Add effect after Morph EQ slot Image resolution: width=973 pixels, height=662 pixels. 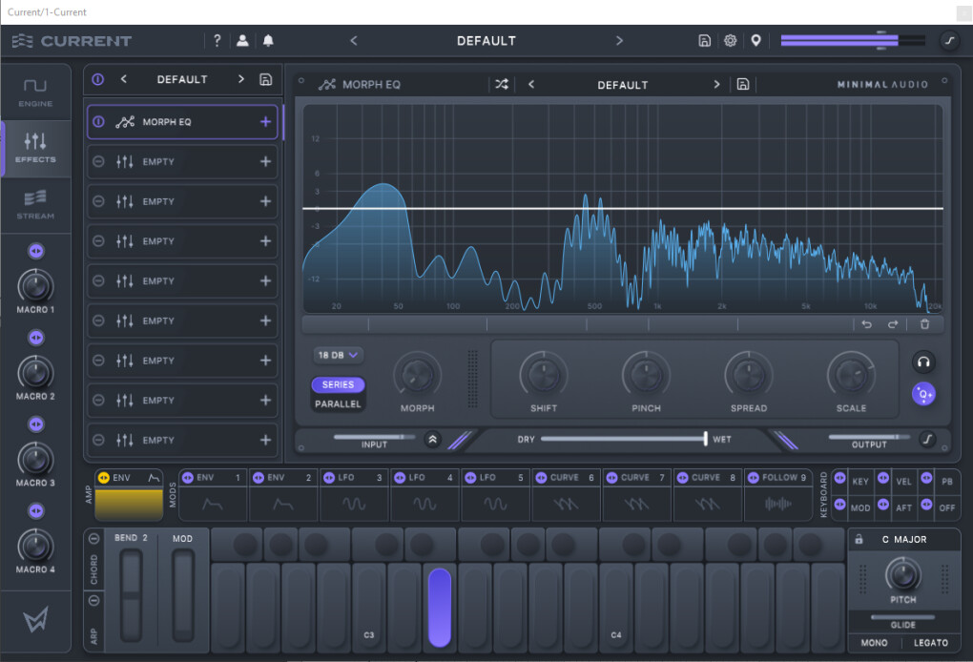click(265, 121)
